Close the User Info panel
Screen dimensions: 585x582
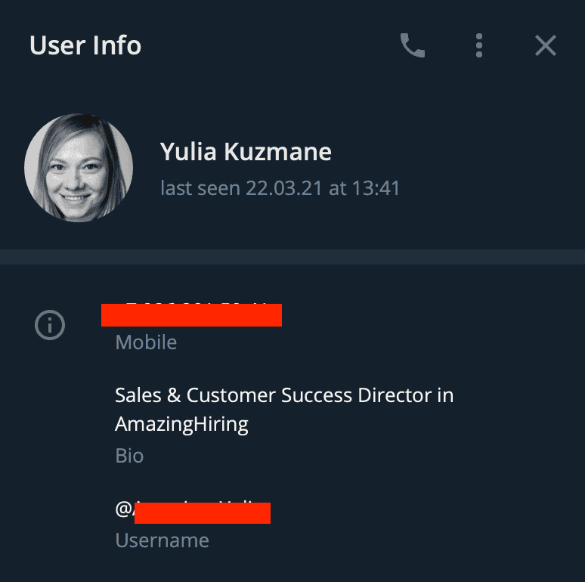click(x=545, y=46)
